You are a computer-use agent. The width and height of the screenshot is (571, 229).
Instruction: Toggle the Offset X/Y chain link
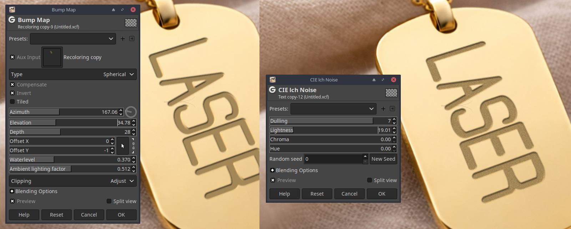tap(133, 146)
